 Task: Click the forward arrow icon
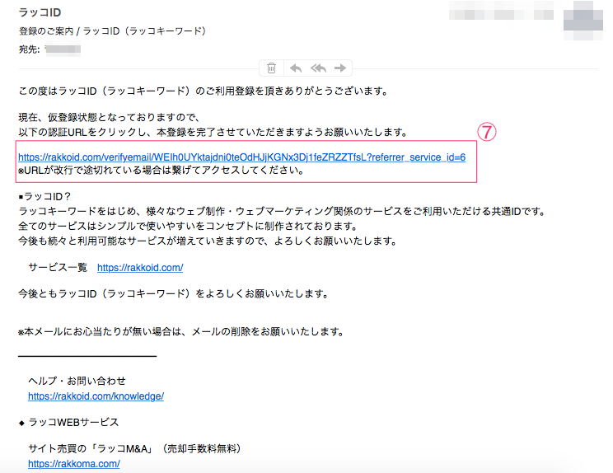point(340,68)
